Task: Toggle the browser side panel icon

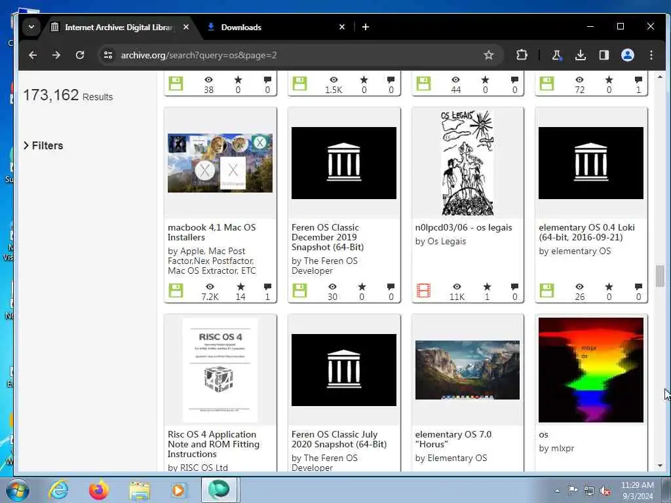Action: coord(604,55)
